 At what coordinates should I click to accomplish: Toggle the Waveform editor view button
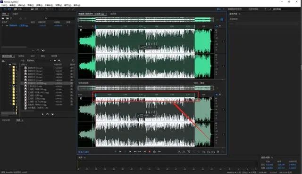[x=7, y=9]
